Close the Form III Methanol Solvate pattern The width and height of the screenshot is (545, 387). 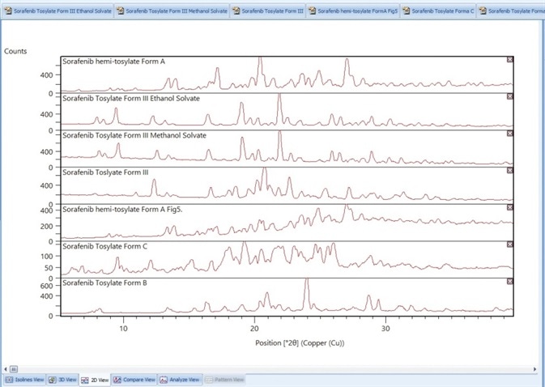tap(509, 134)
